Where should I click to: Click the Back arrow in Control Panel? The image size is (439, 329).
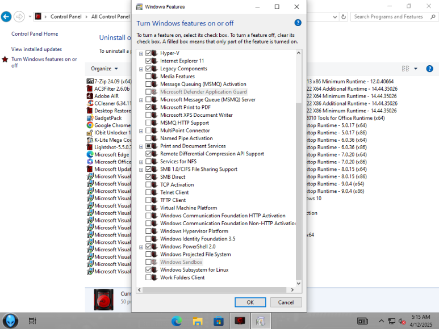point(6,17)
